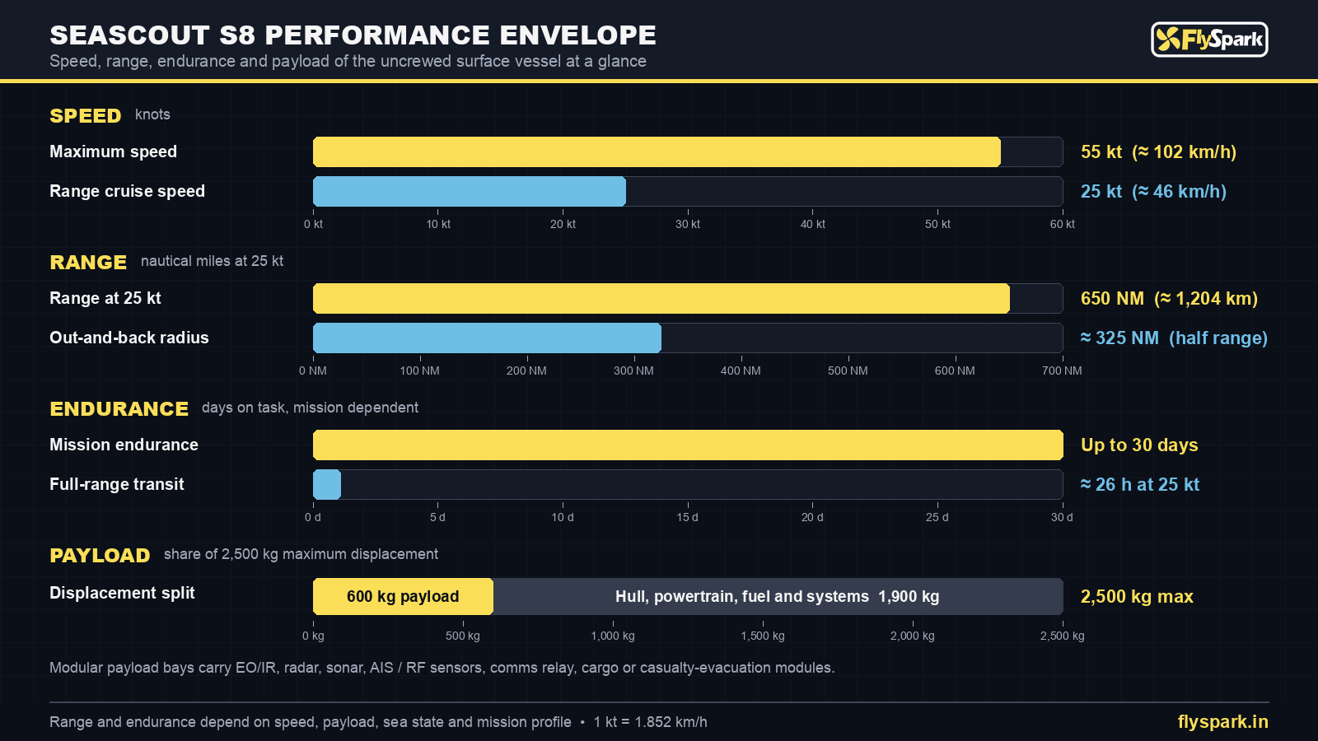The height and width of the screenshot is (741, 1318).
Task: Click the '30 kt' speed axis tick
Action: 688,224
